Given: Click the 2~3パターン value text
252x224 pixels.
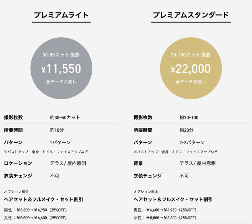Looking at the screenshot, I should (192, 142).
